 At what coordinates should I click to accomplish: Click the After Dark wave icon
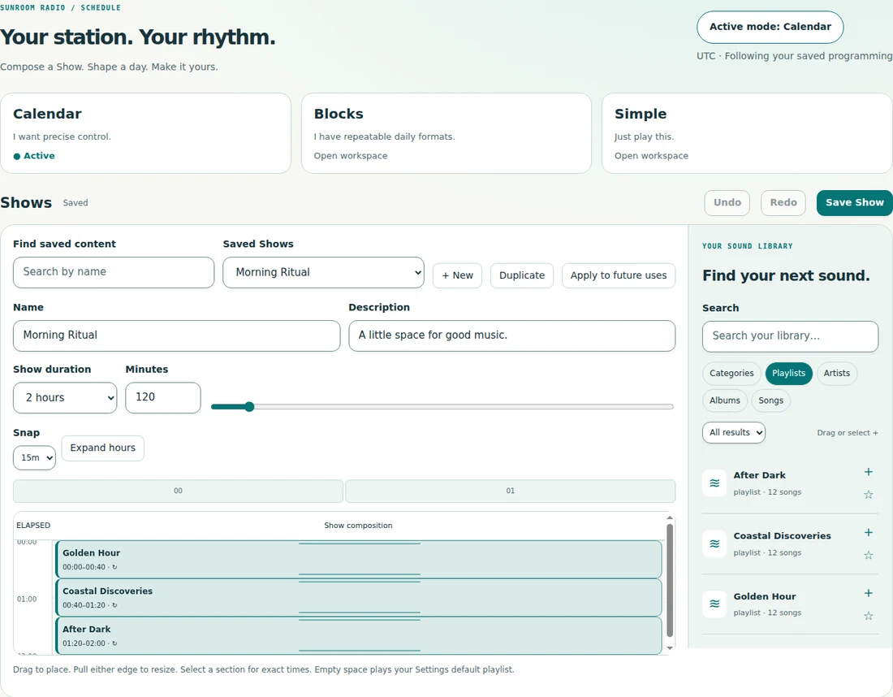714,483
